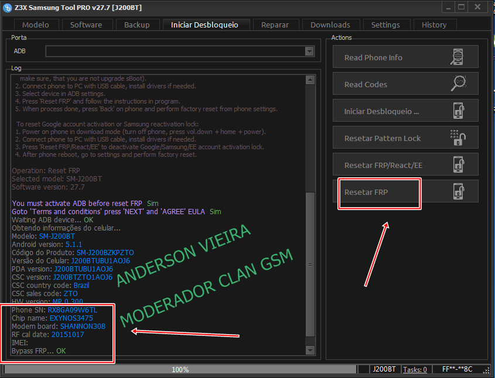495x378 pixels.
Task: Click the Resetar FRP/React/EE phone icon
Action: 459,164
